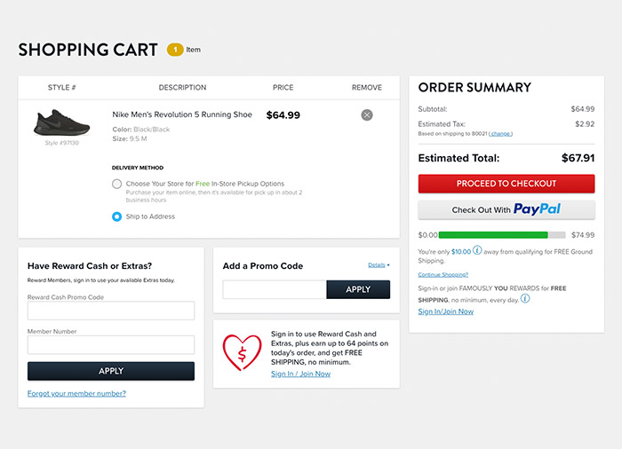Select the in-store pickup radio option

click(116, 184)
